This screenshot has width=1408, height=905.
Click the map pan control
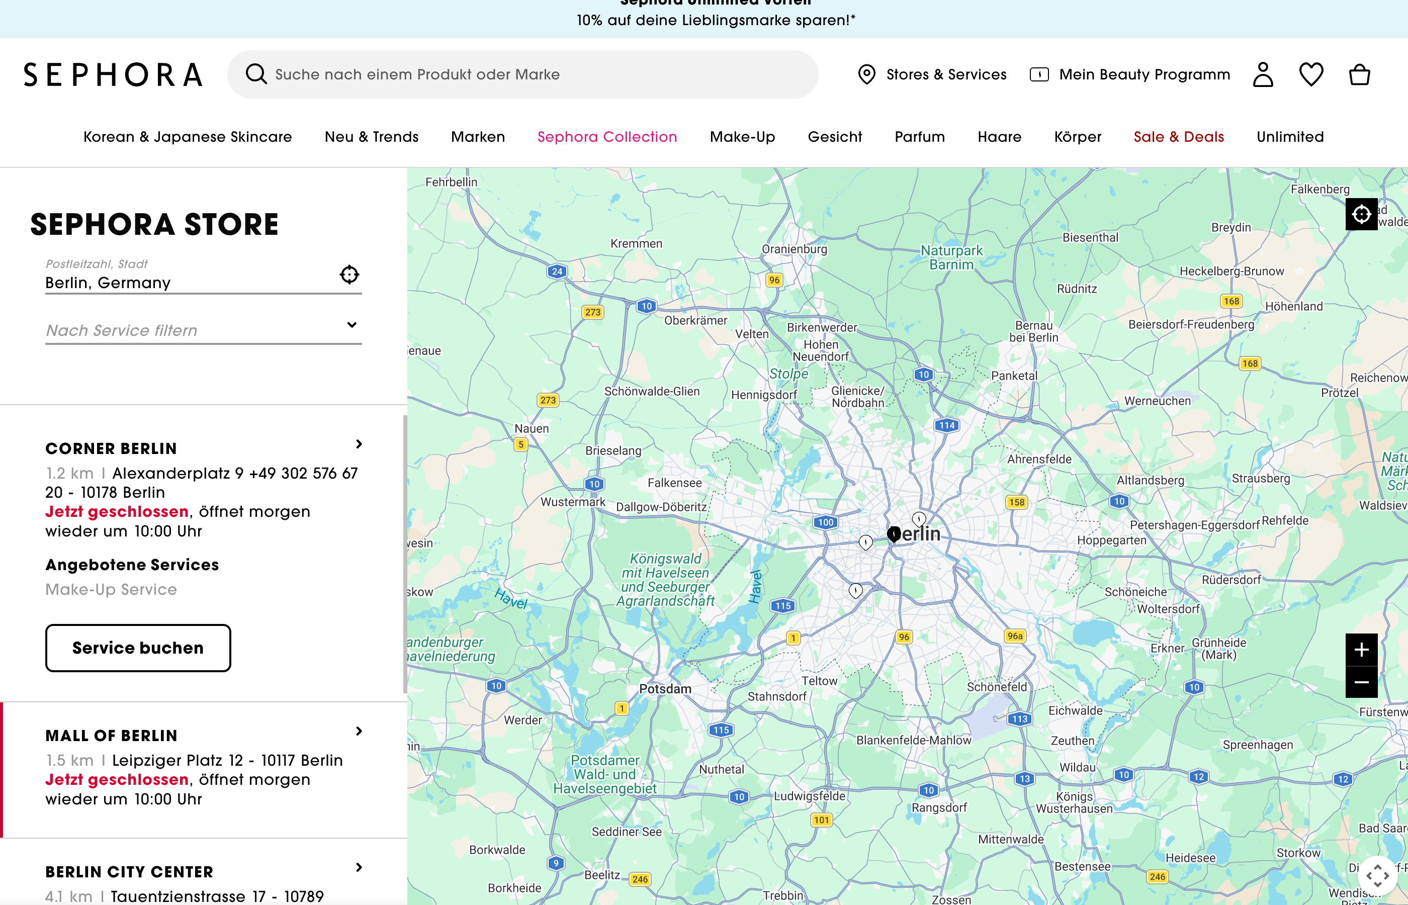point(1377,876)
